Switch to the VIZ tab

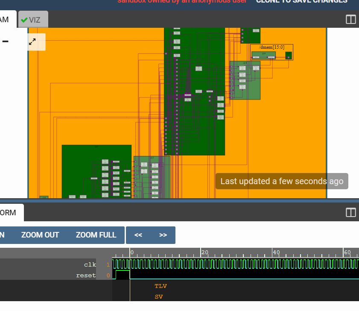[x=33, y=20]
